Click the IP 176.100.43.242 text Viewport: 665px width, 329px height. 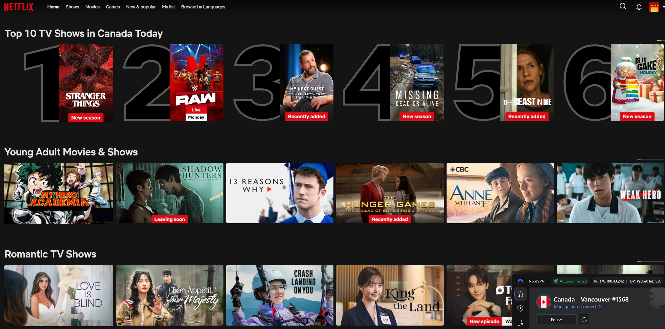609,281
